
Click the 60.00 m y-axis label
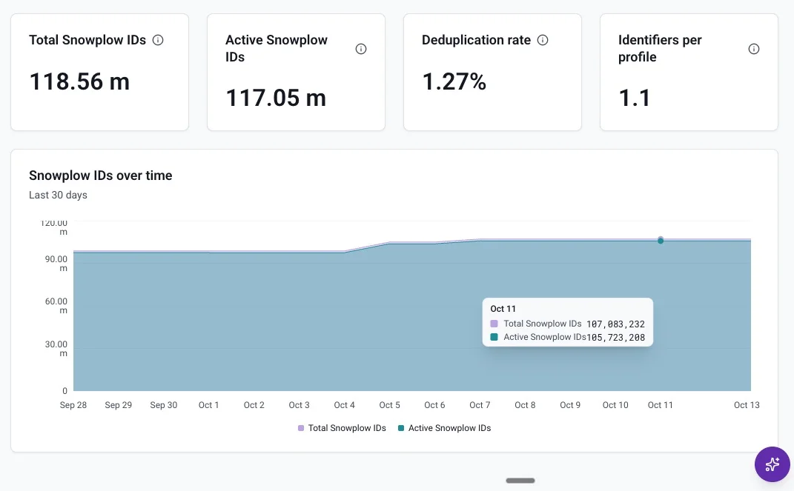click(x=56, y=305)
